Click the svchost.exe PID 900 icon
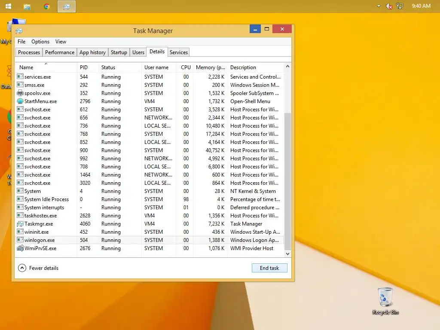The height and width of the screenshot is (330, 440). coord(20,150)
